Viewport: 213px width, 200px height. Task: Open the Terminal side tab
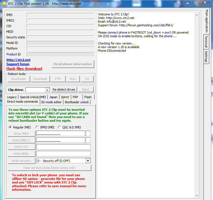(x=206, y=42)
